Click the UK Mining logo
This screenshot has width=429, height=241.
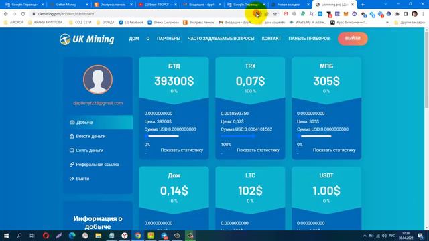pyautogui.click(x=86, y=39)
